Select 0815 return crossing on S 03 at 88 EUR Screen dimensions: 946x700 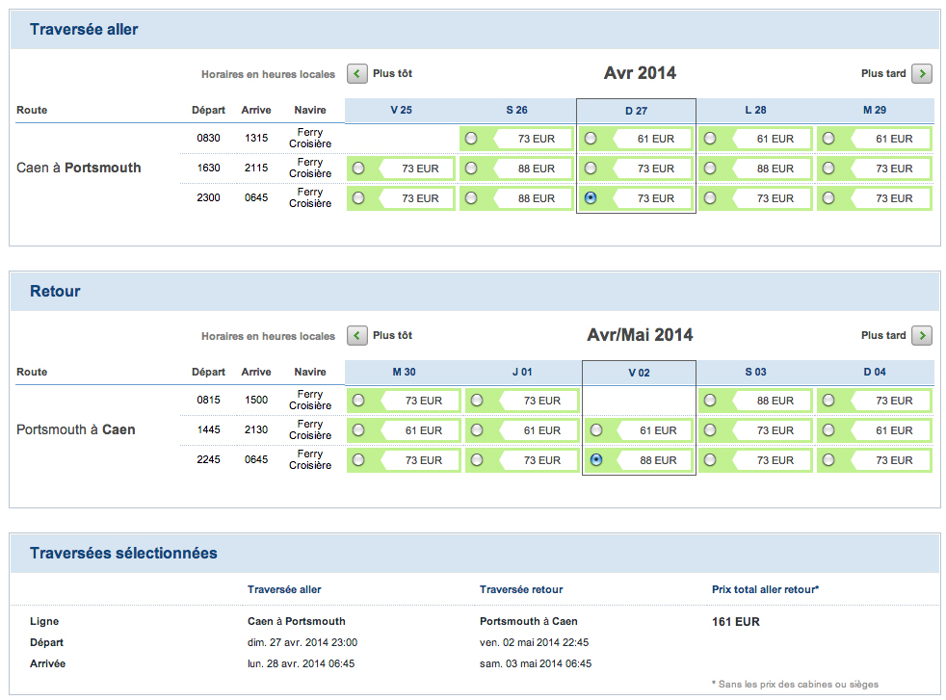click(x=710, y=401)
